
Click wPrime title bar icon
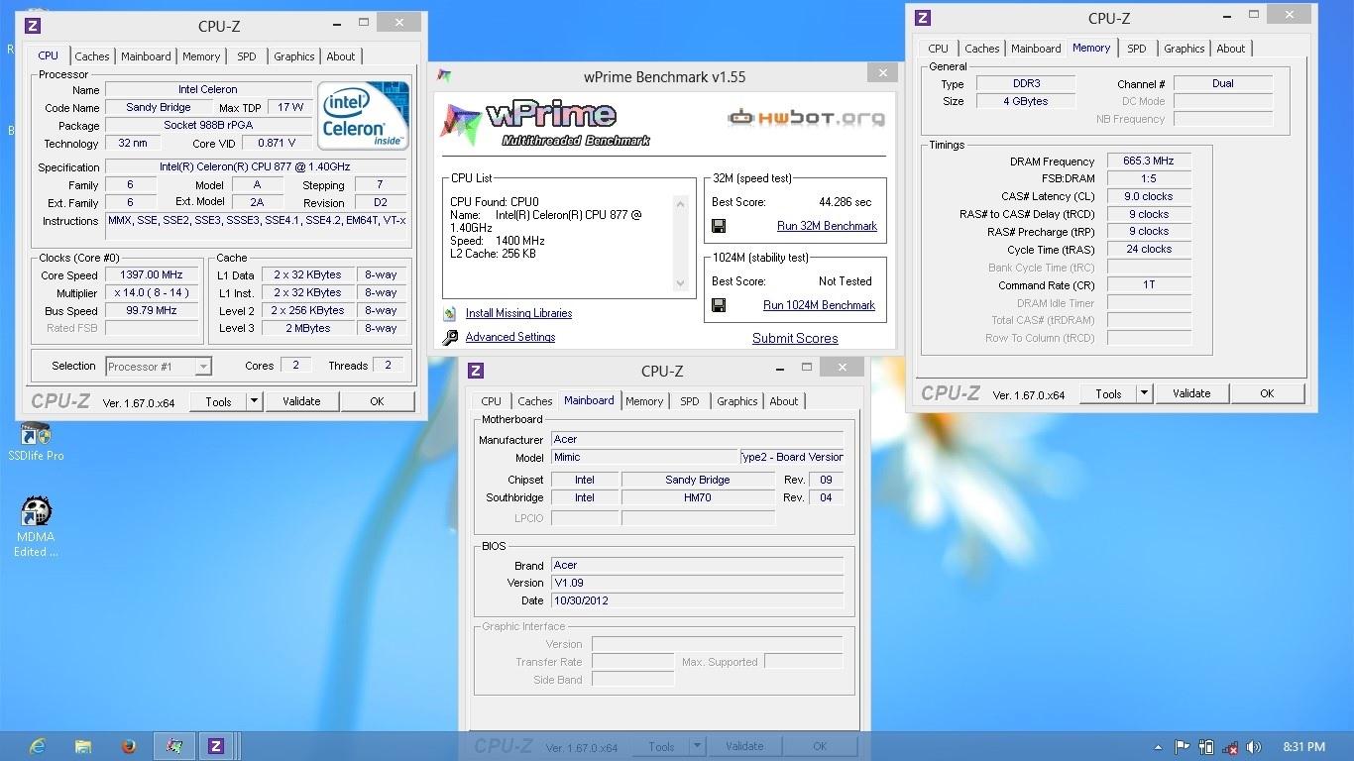[x=444, y=75]
